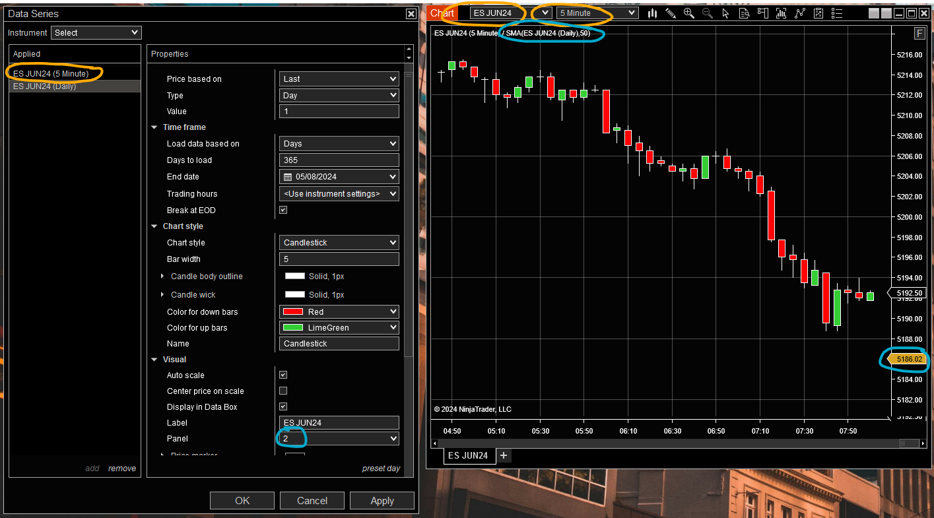Close the Data Series dialog
The image size is (934, 518).
[x=411, y=14]
